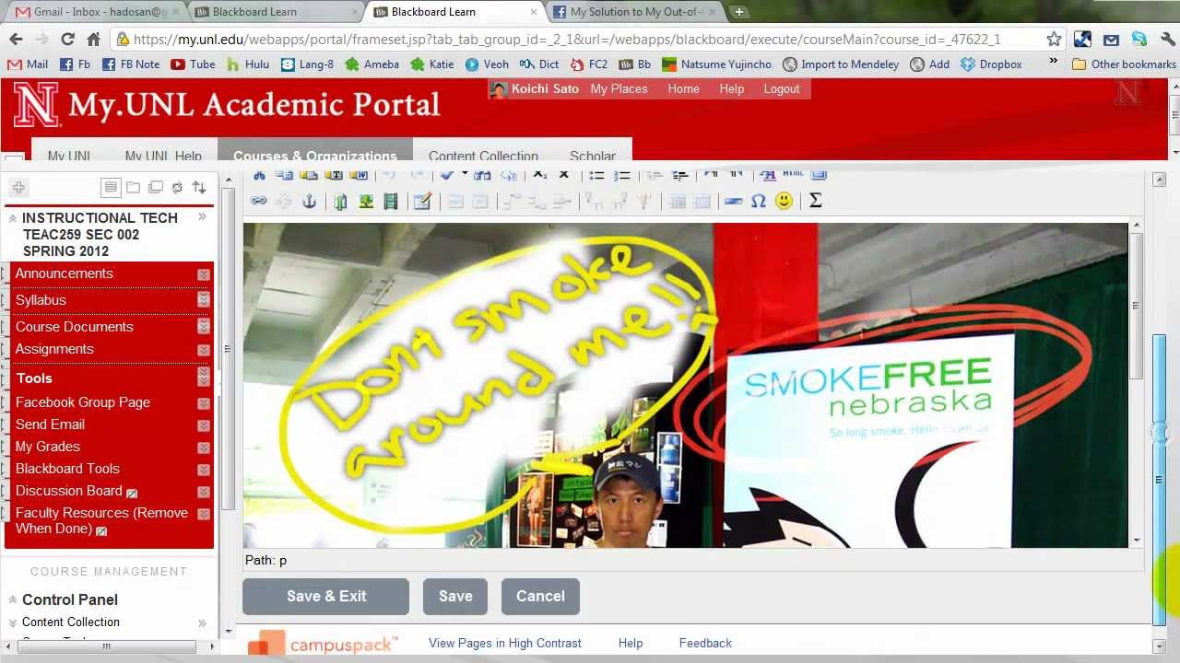Open Course Documents options chevron

(x=203, y=328)
